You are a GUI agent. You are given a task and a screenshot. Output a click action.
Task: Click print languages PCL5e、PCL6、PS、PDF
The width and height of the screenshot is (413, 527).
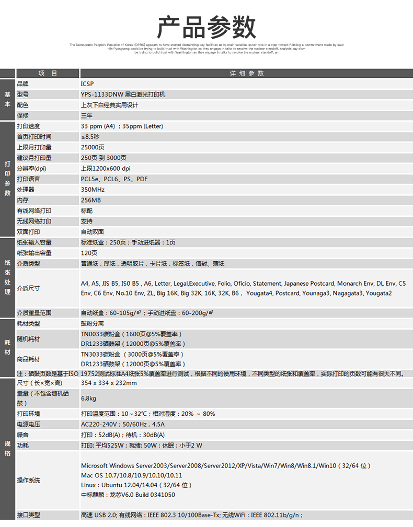pos(114,179)
